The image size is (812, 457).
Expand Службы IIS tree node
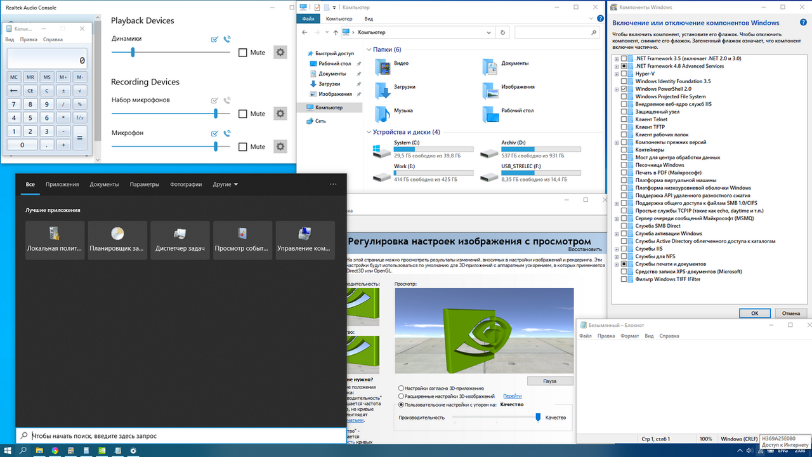point(617,249)
